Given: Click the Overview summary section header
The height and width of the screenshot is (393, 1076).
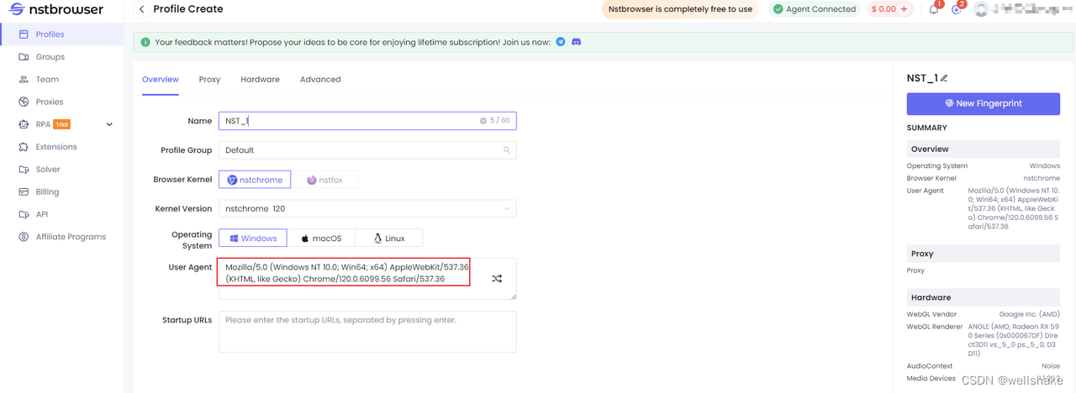Looking at the screenshot, I should pyautogui.click(x=983, y=149).
